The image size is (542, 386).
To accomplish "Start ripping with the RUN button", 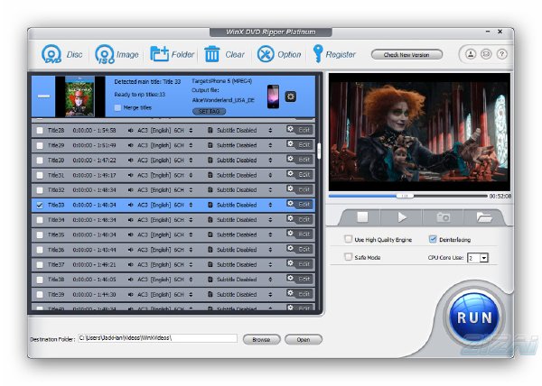I will (474, 317).
